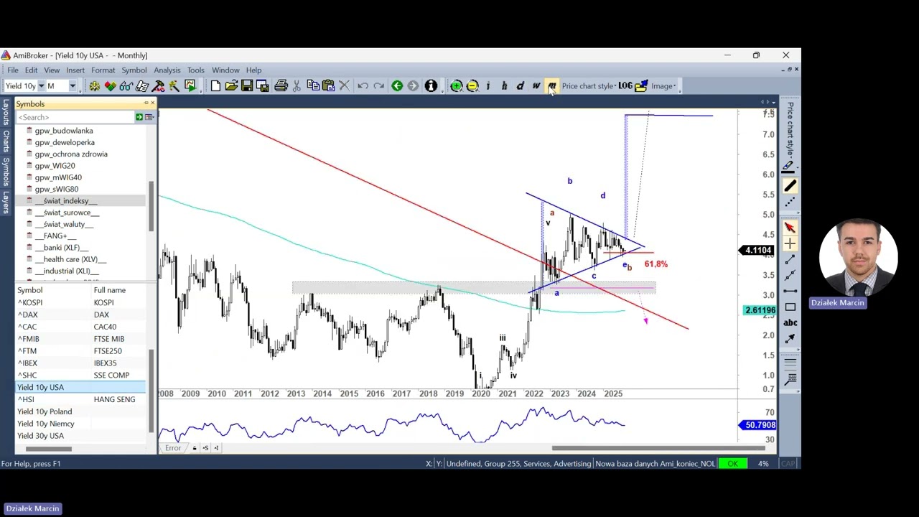Switch to weekly interval with 'w' icon

click(x=536, y=86)
